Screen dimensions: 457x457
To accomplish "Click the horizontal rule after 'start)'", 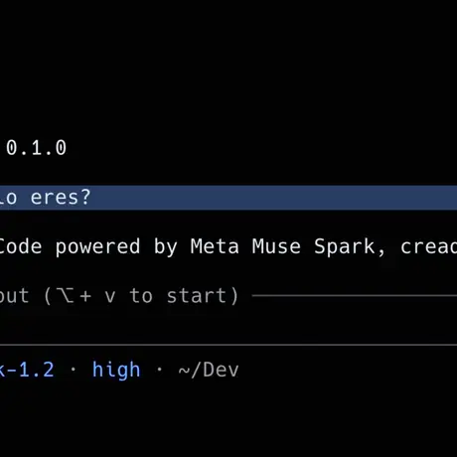I will [x=355, y=295].
